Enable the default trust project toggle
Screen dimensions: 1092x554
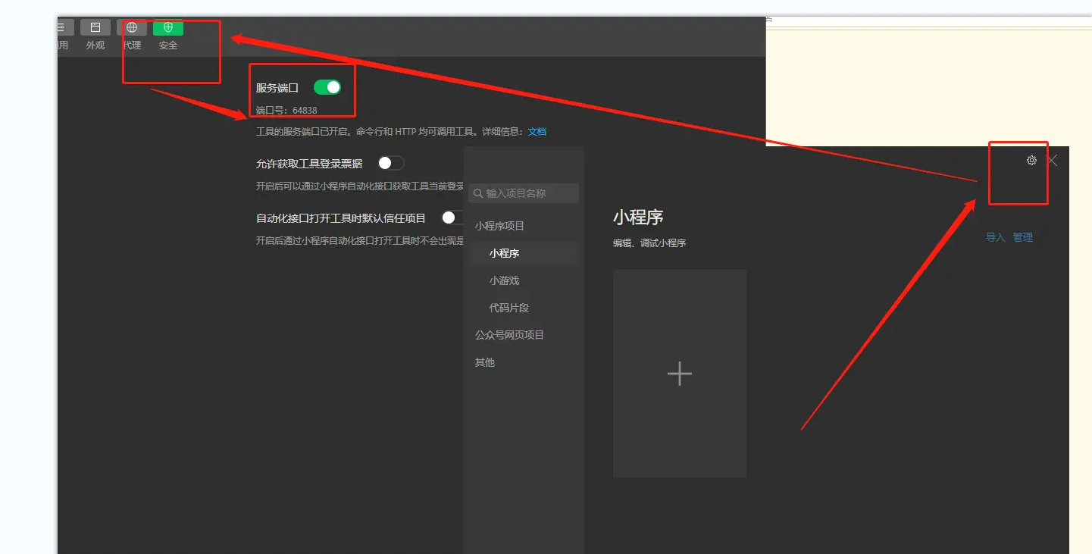[x=452, y=217]
